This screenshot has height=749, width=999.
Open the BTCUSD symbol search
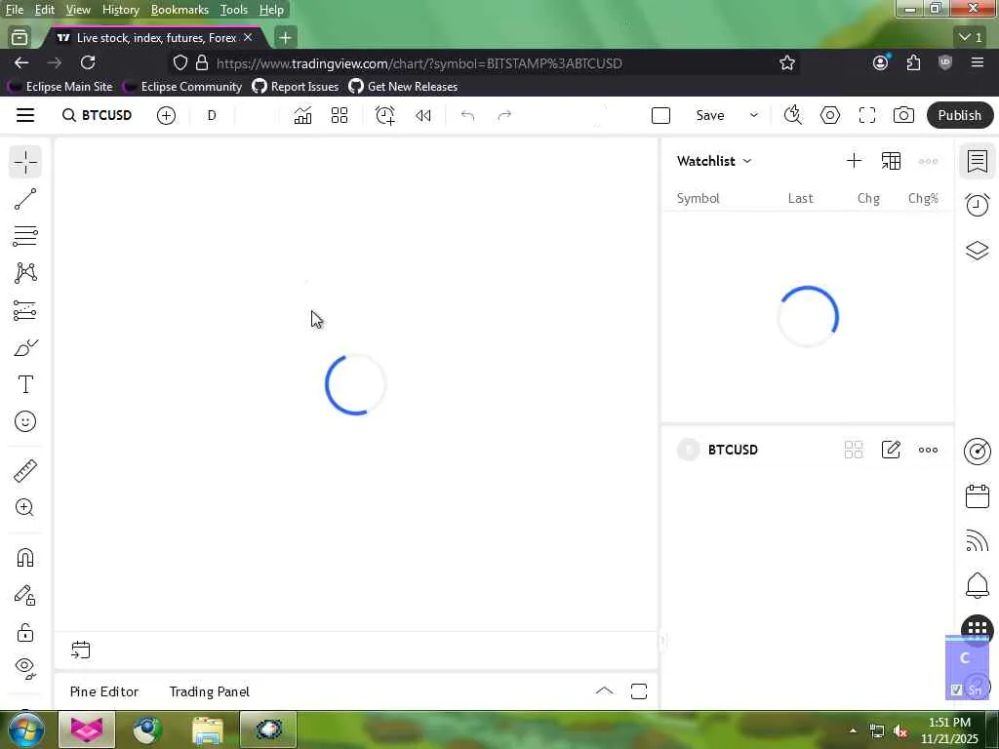(97, 115)
